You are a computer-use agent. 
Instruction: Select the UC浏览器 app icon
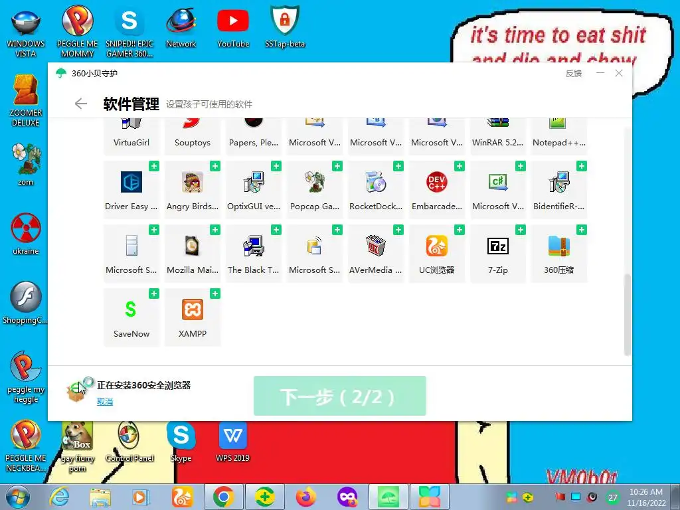[x=437, y=246]
